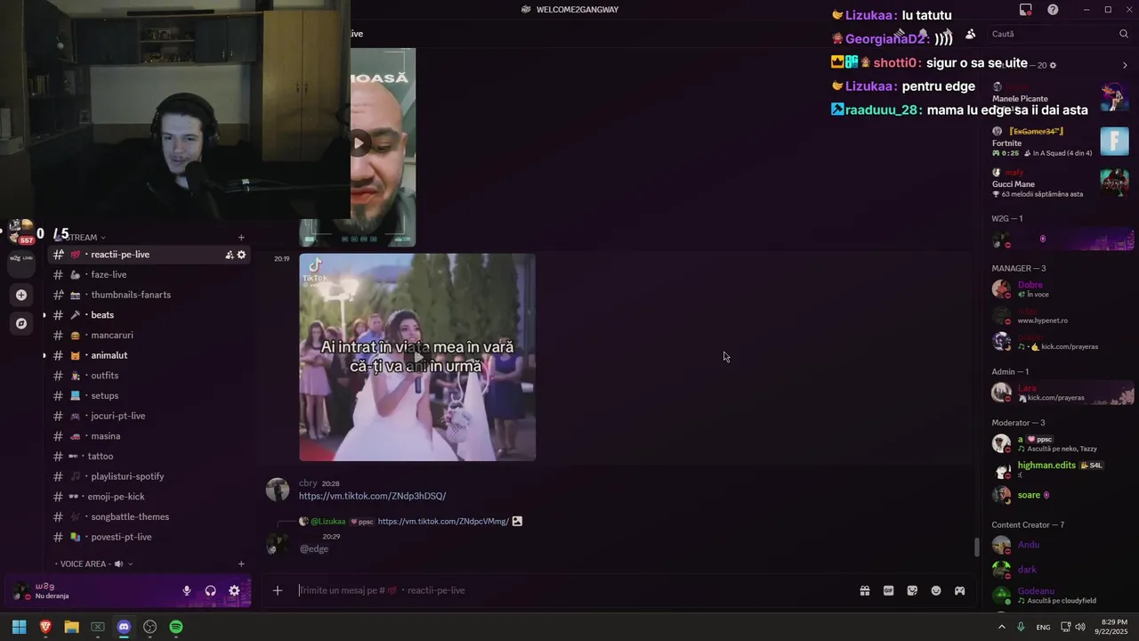Open the reactii-pe-live channel settings gear
This screenshot has height=641, width=1139.
pos(241,255)
